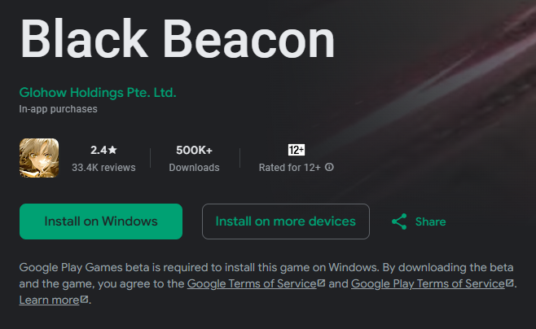Click the 33.4K reviews text
Viewport: 536px width, 329px height.
tap(103, 167)
